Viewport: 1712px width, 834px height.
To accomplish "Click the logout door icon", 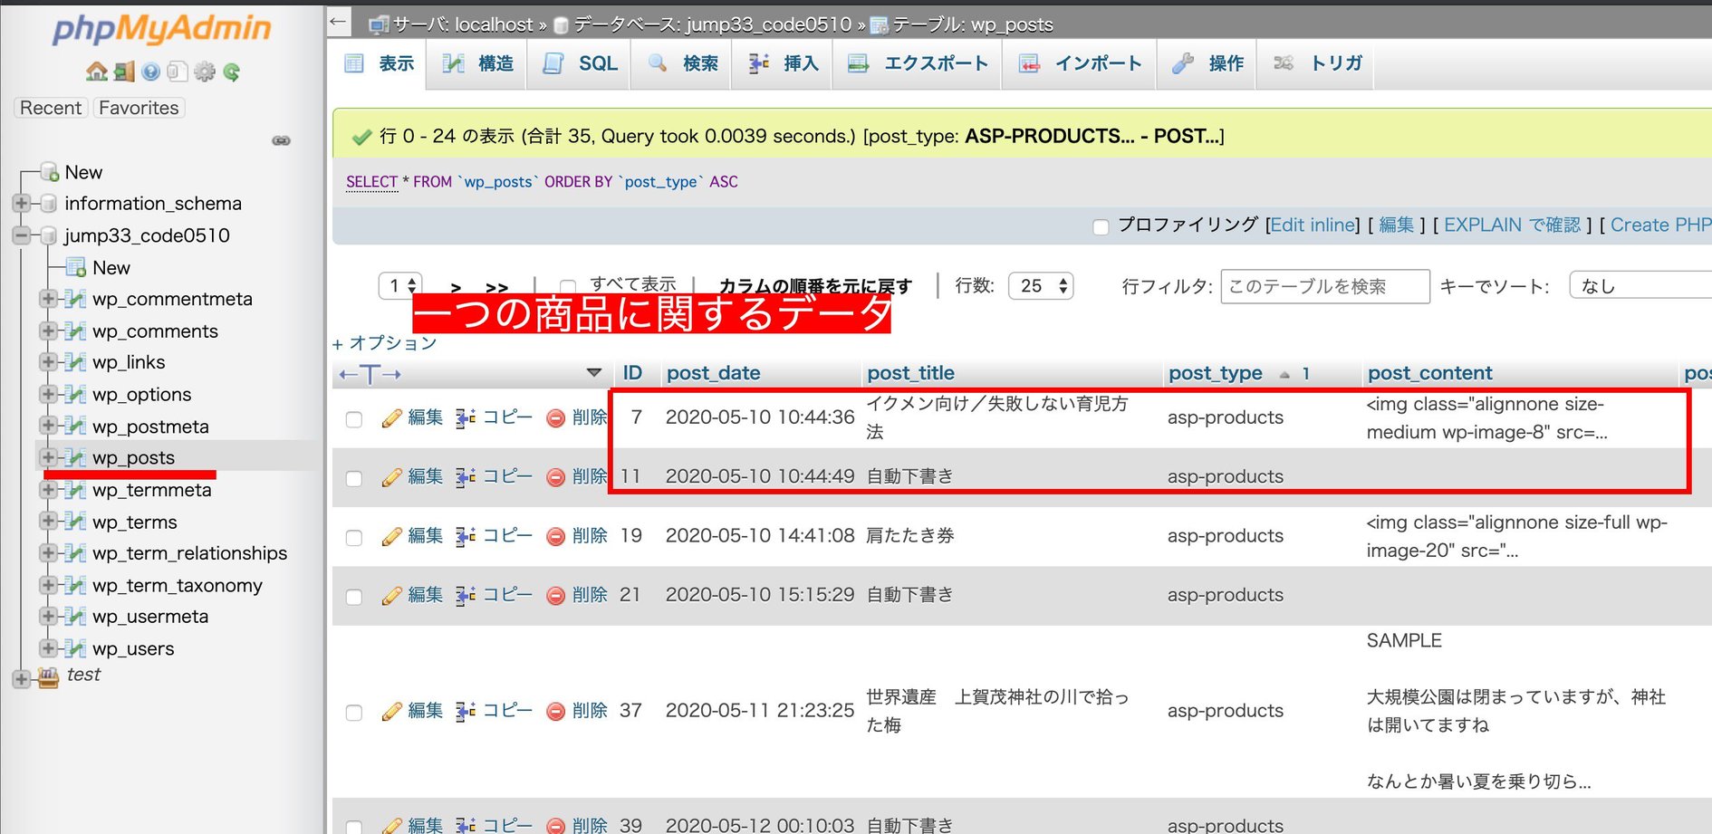I will pyautogui.click(x=124, y=72).
